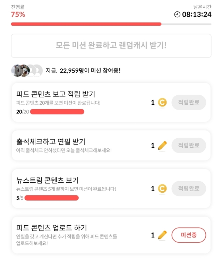
Task: Click the 20/20 feed content progress bar
Action: point(57,112)
